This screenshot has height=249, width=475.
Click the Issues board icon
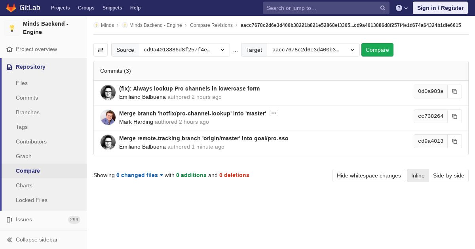click(x=9, y=219)
